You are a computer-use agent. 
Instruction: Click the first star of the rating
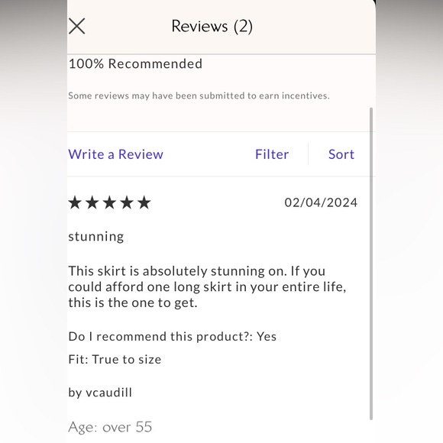click(x=75, y=202)
